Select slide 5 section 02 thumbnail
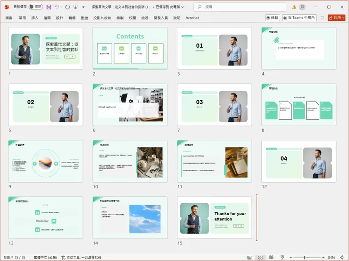The height and width of the screenshot is (261, 349). (x=46, y=104)
